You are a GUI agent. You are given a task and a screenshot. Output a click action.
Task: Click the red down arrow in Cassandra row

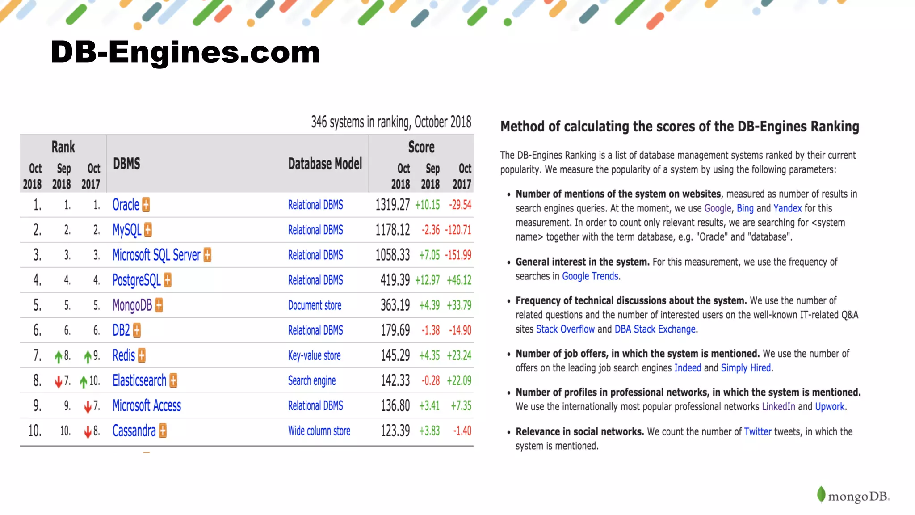coord(88,432)
